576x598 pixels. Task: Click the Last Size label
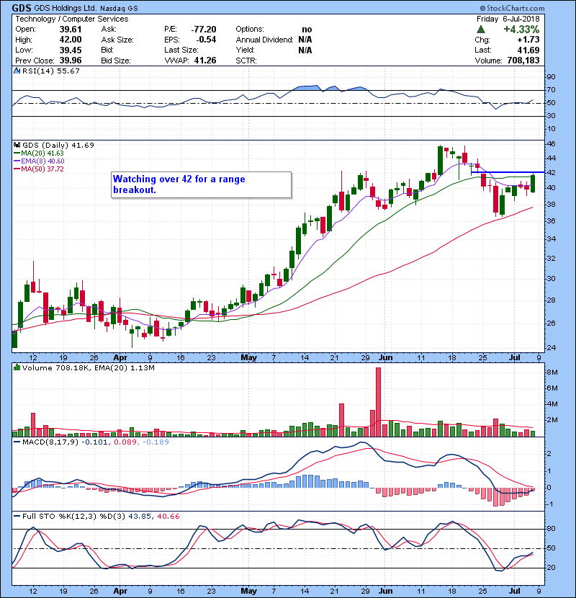coord(181,50)
